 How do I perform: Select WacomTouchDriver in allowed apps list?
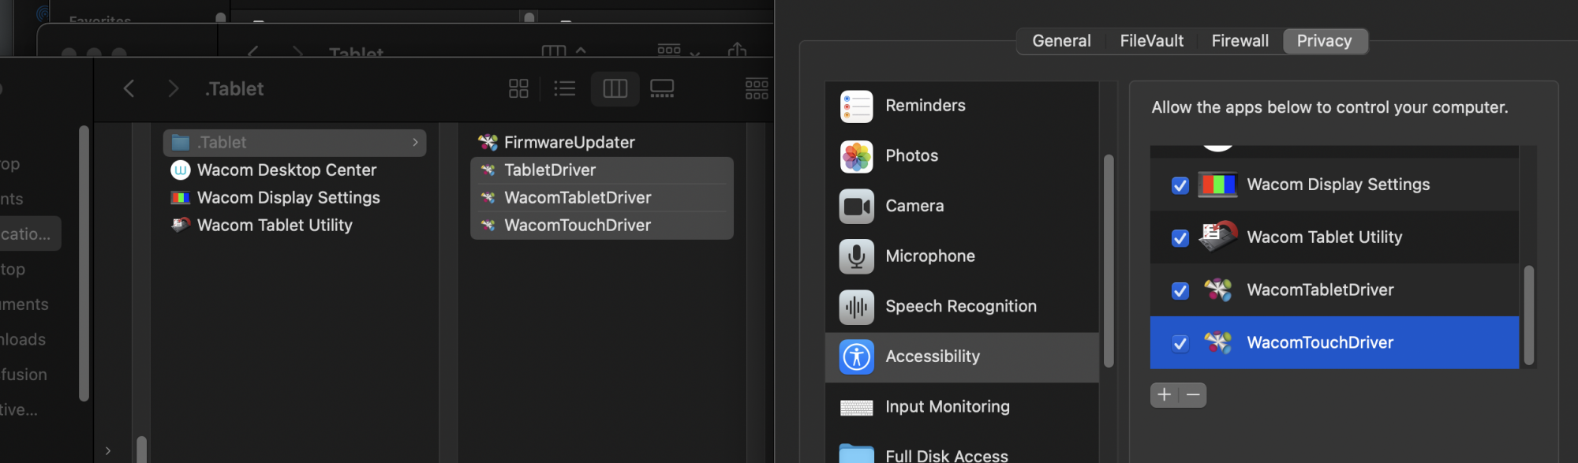coord(1334,343)
